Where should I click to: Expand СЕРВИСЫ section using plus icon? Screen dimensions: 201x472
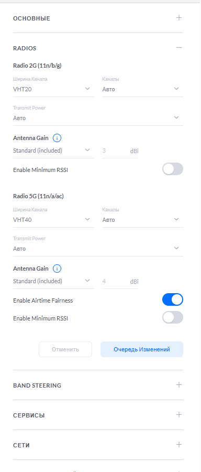179,414
